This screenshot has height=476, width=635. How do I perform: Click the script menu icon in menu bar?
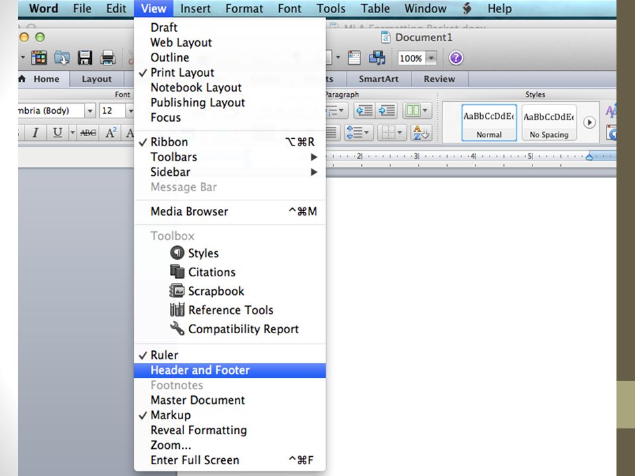click(x=467, y=8)
